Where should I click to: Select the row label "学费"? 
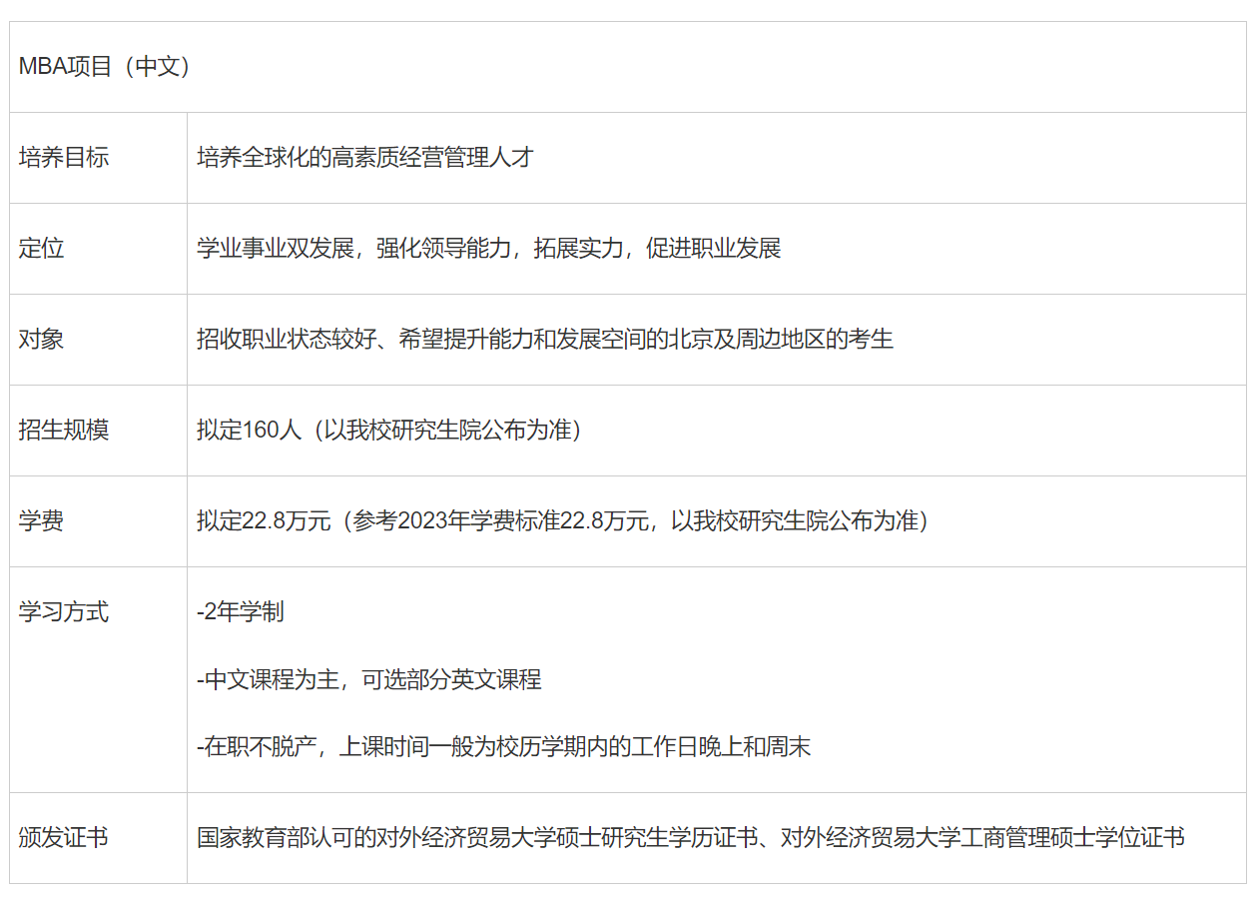[41, 521]
